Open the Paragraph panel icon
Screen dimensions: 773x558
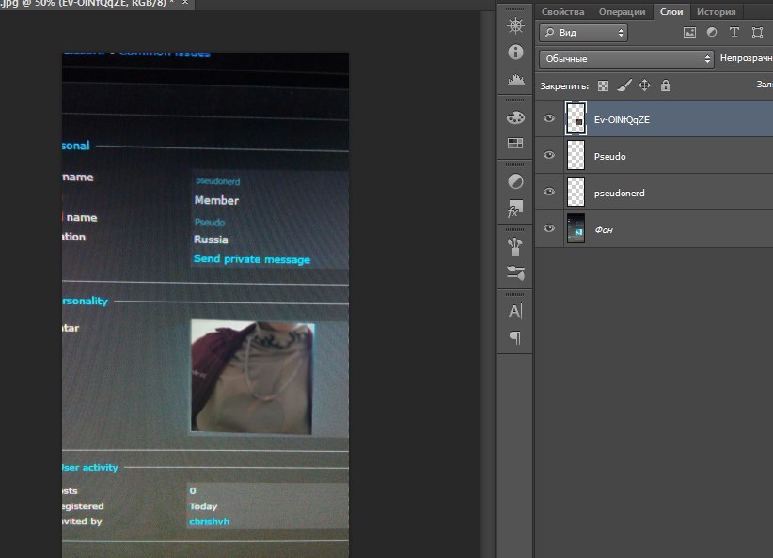515,337
